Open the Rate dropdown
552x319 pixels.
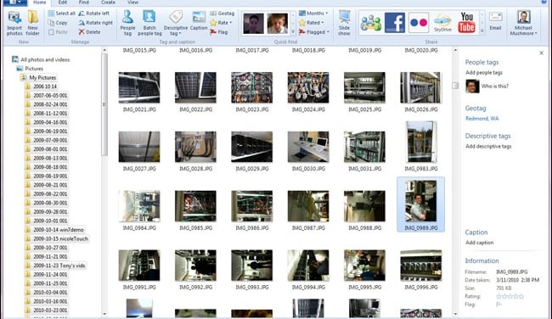point(221,23)
